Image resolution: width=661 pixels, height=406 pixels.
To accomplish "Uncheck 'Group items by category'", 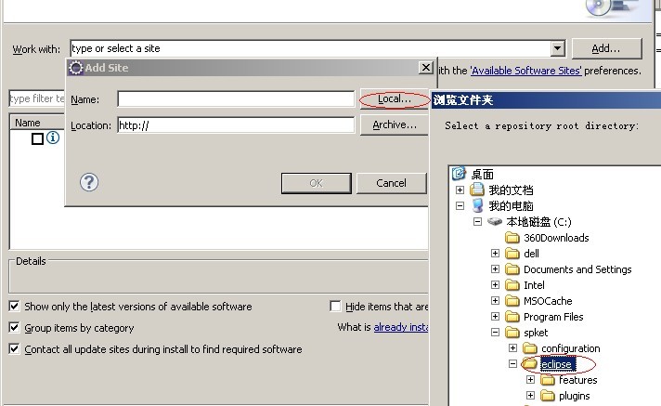I will (x=14, y=328).
